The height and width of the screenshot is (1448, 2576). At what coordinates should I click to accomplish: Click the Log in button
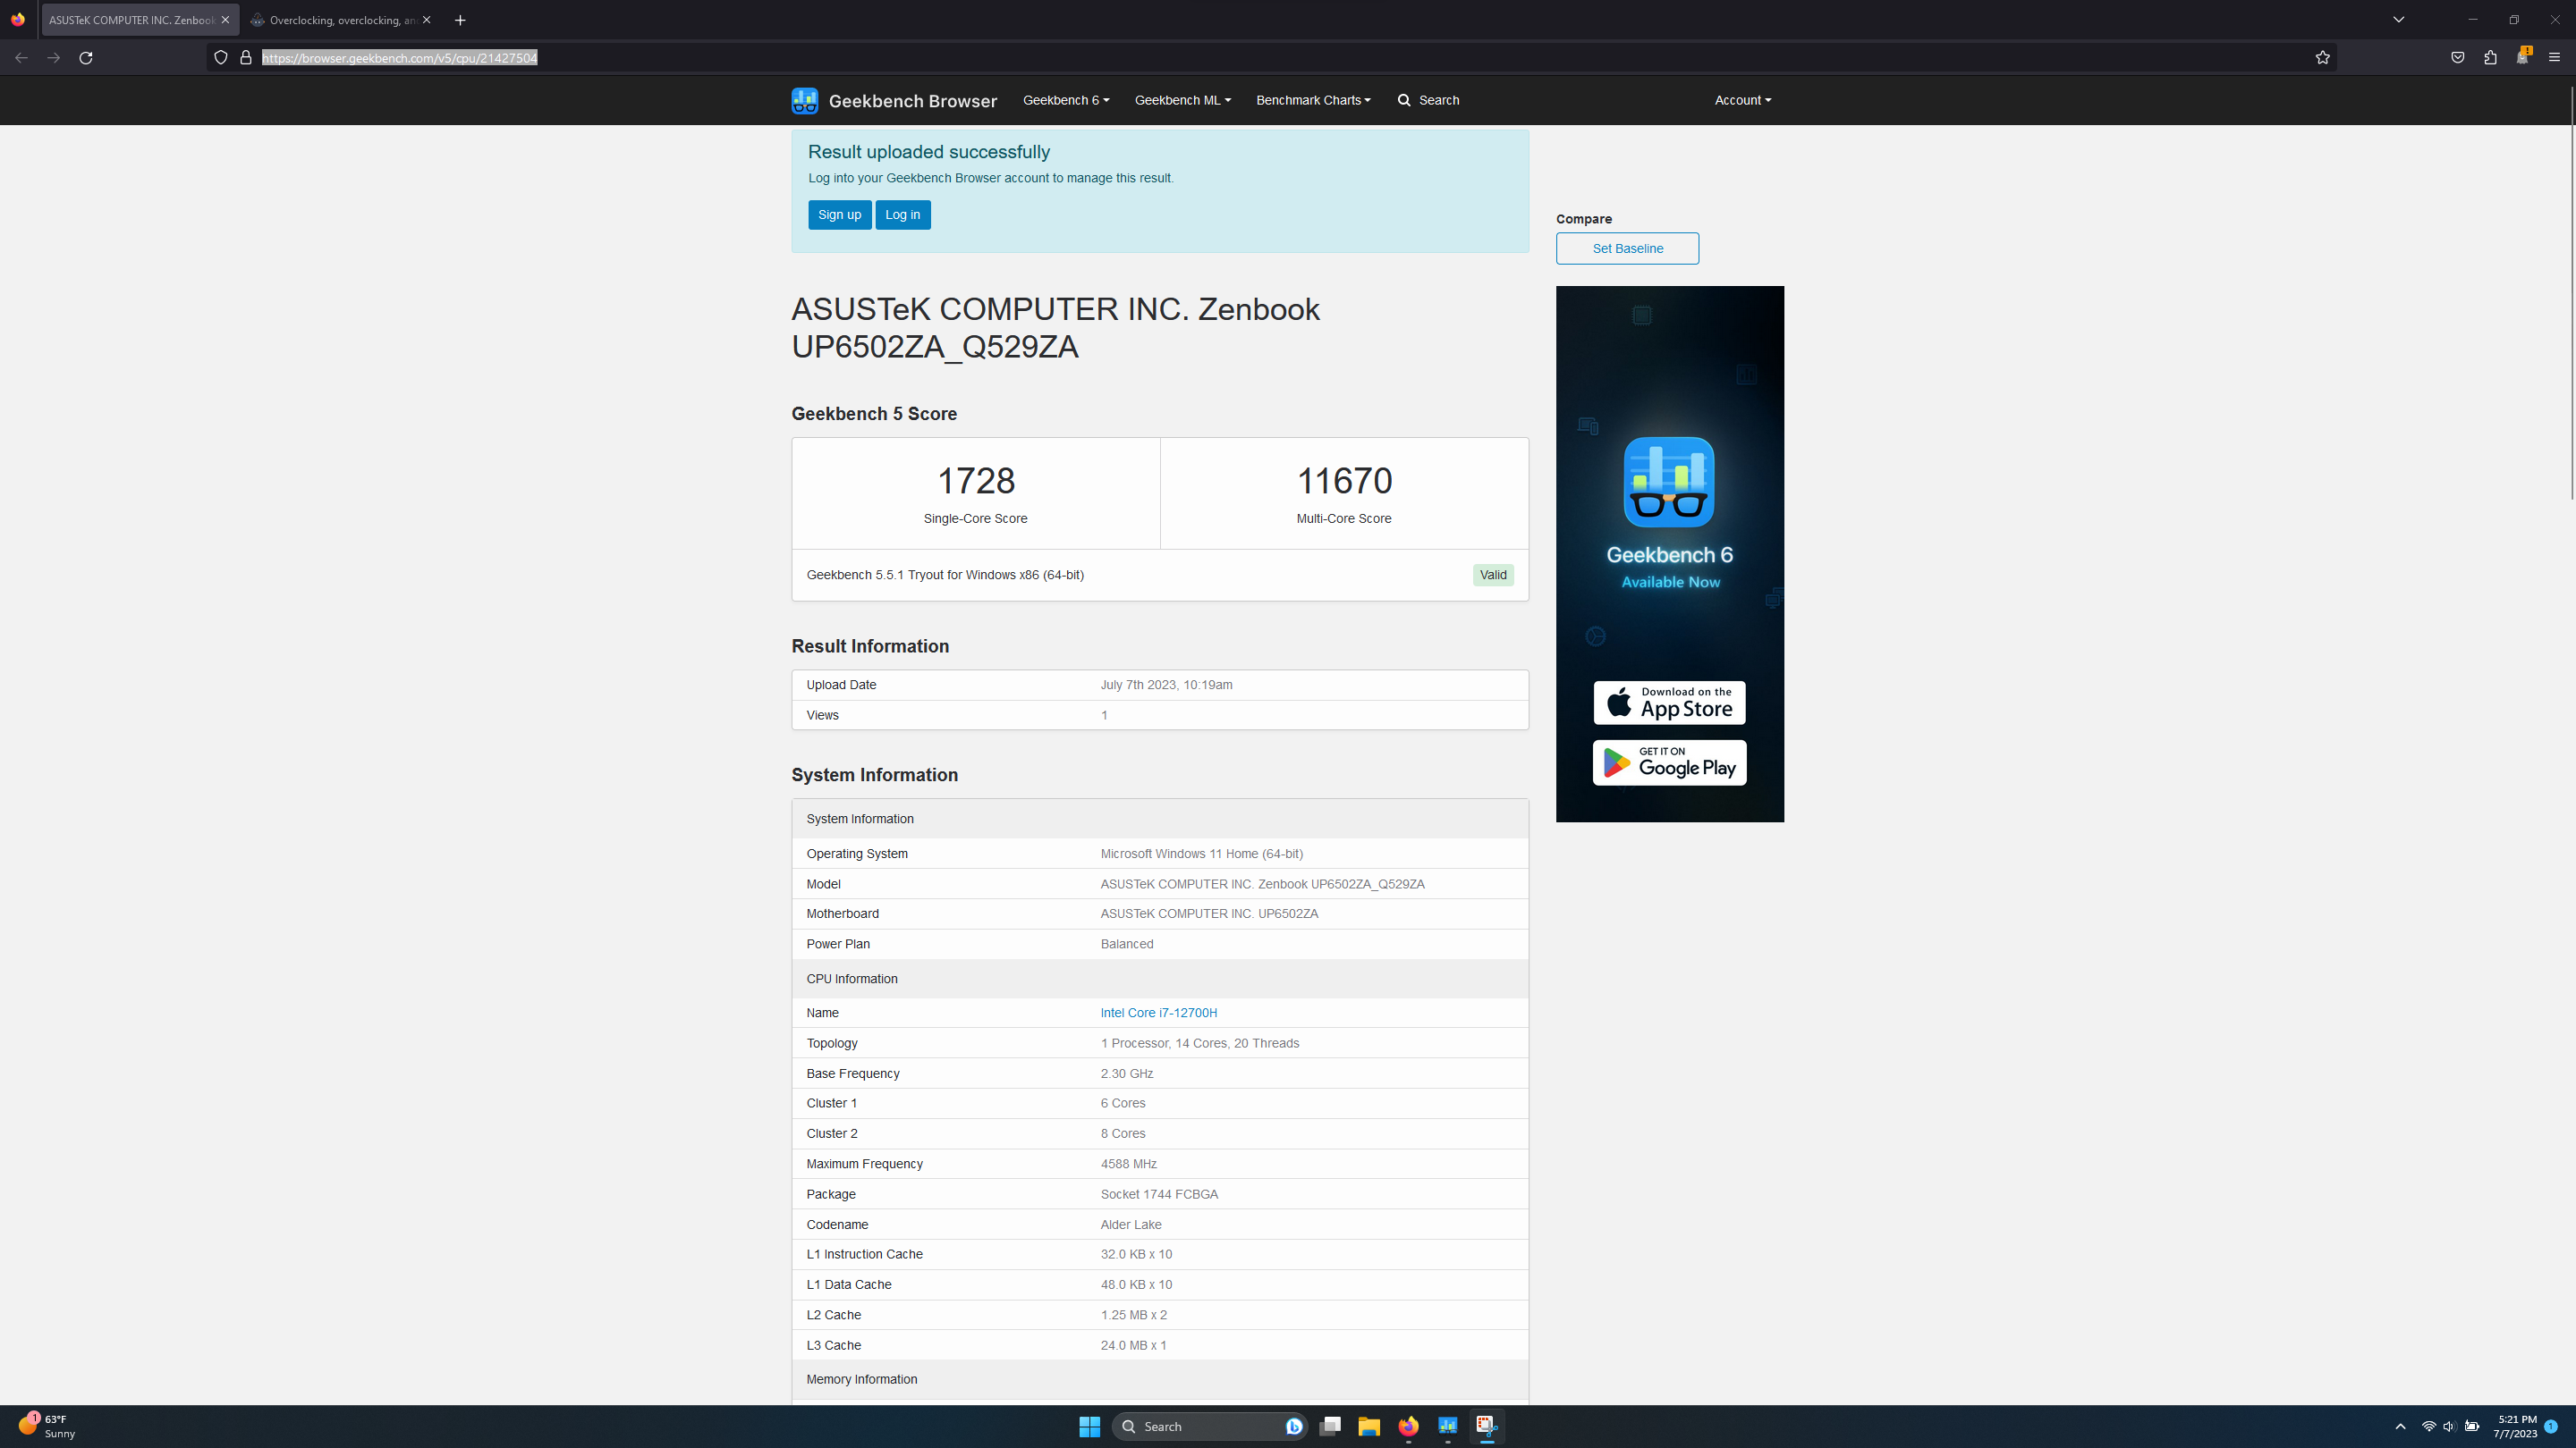pos(902,215)
